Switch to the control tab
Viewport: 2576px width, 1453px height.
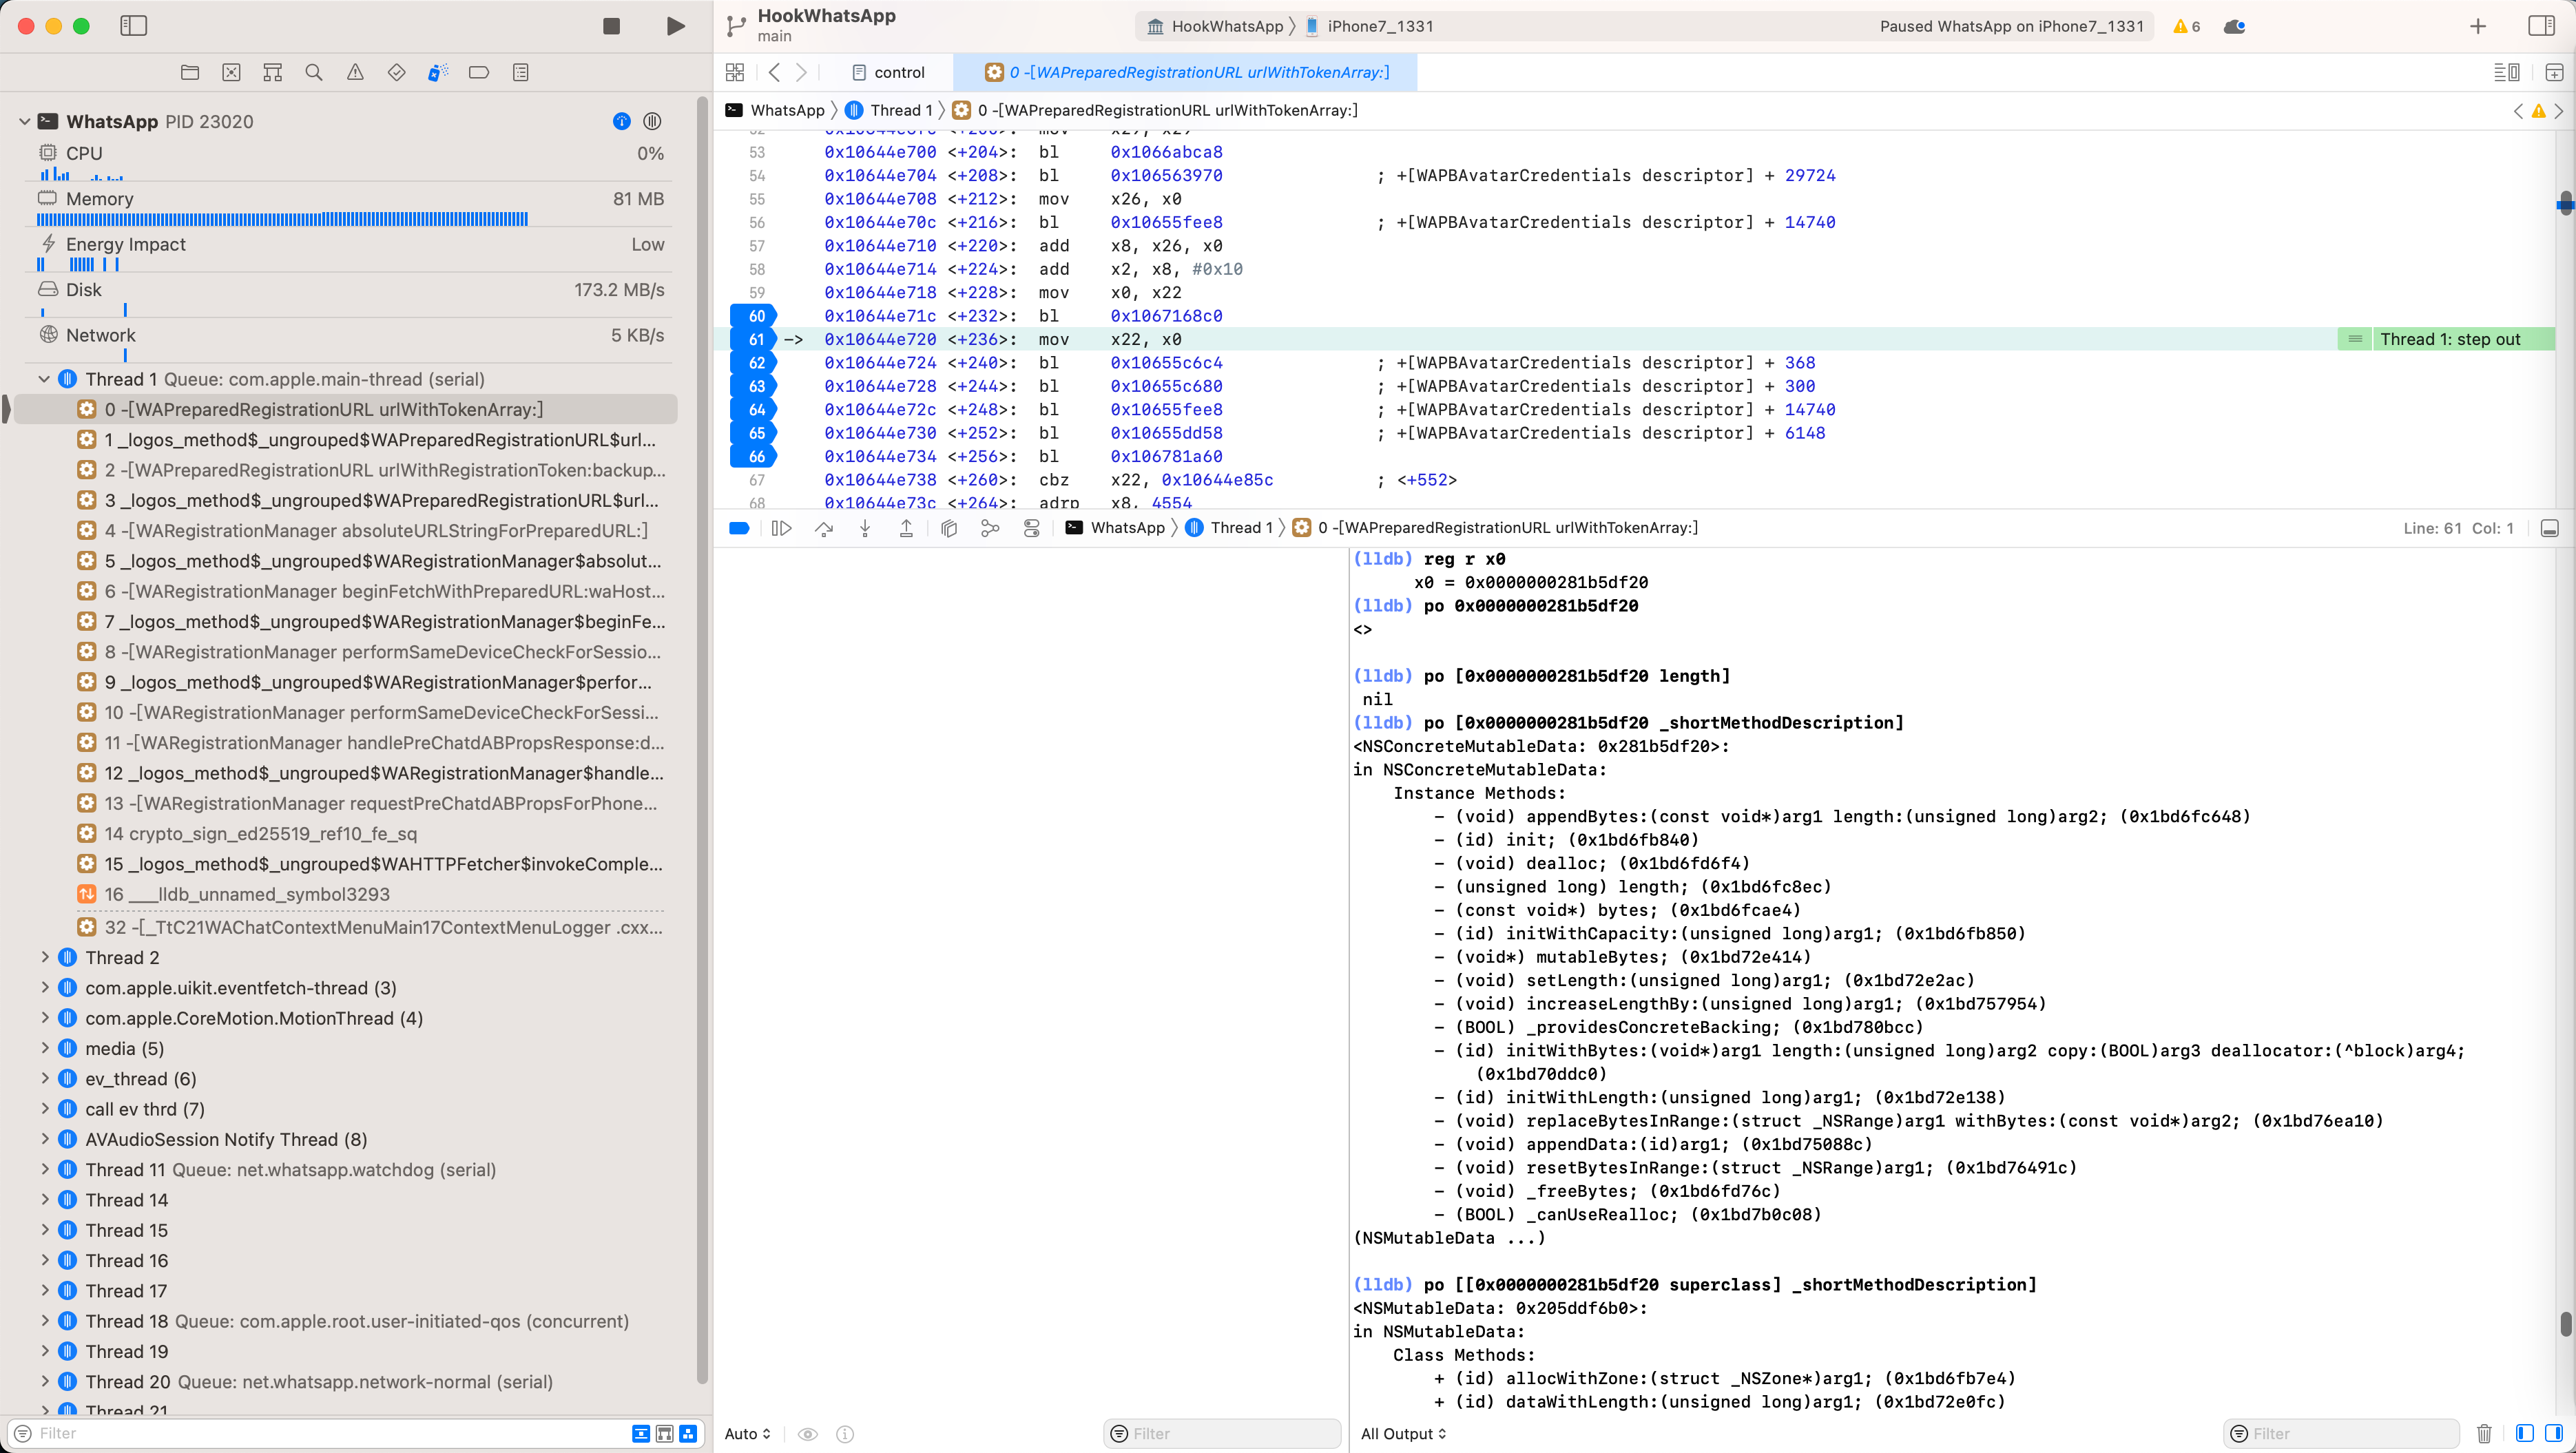[888, 72]
